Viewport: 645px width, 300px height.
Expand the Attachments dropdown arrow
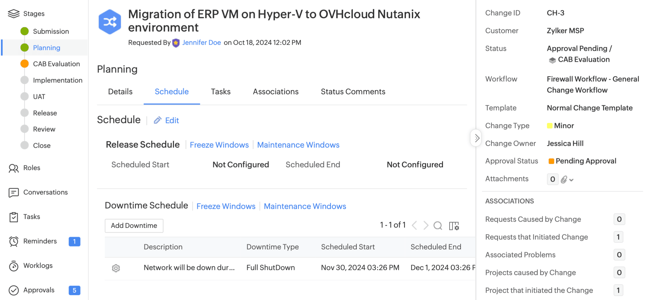point(572,180)
